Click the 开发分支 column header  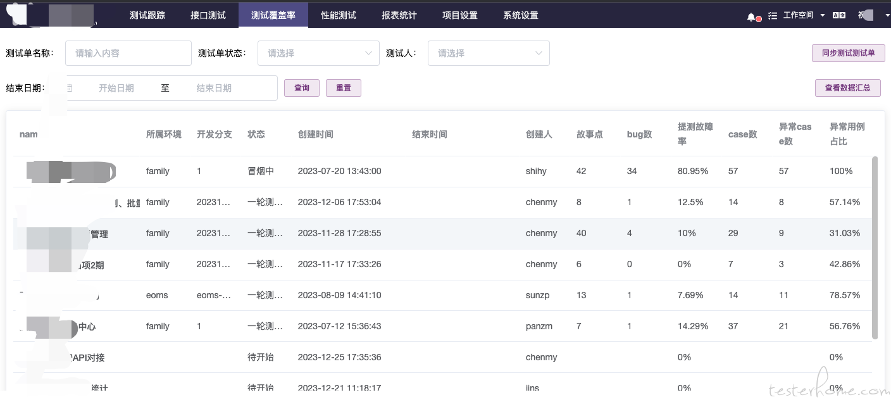[214, 134]
